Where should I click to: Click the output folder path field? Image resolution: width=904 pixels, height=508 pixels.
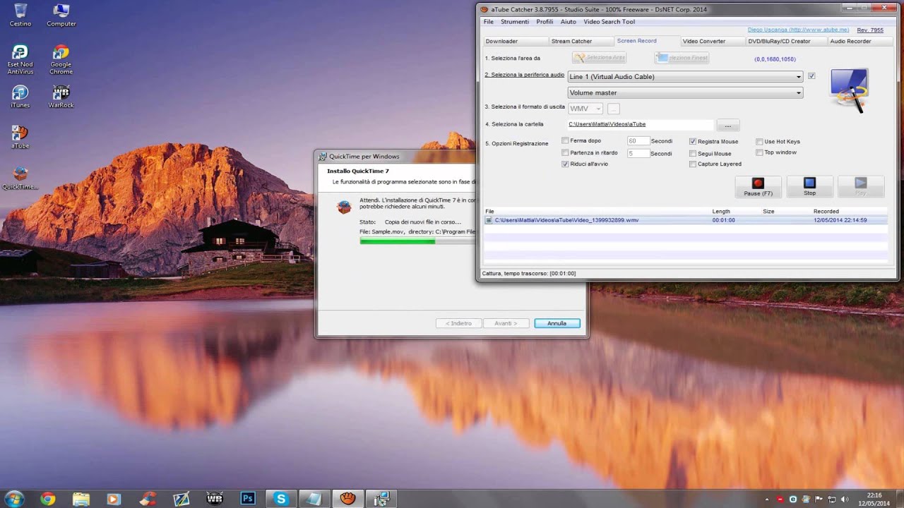coord(640,124)
